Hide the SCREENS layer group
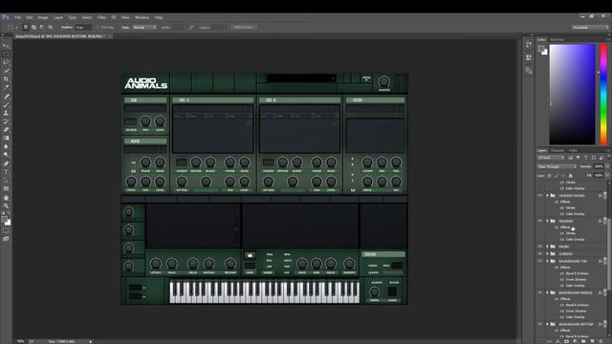The width and height of the screenshot is (612, 344). [540, 253]
